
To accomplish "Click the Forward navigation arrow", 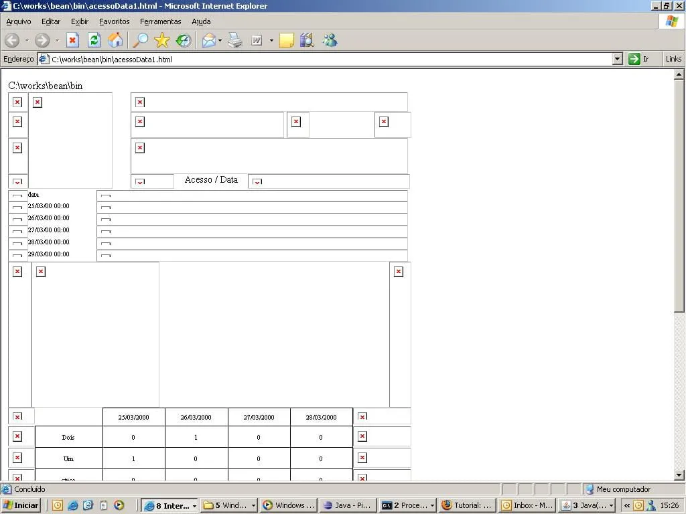I will (42, 41).
